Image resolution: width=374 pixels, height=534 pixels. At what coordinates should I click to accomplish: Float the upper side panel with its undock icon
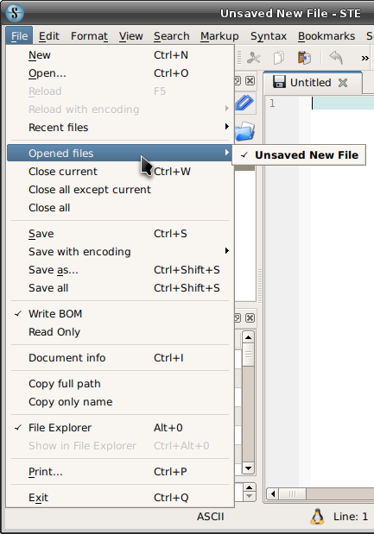pos(238,81)
